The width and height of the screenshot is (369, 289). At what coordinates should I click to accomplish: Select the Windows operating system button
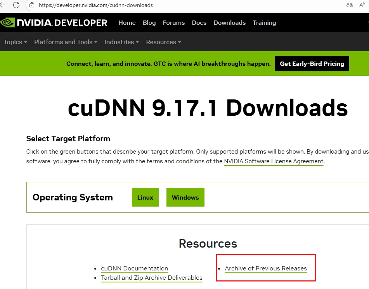(x=185, y=197)
